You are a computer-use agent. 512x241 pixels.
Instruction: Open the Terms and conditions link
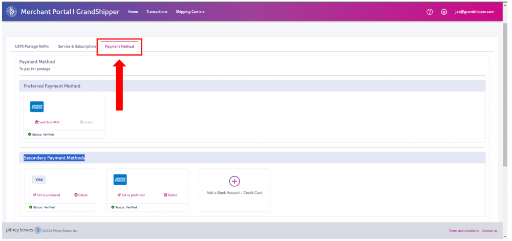click(x=464, y=231)
